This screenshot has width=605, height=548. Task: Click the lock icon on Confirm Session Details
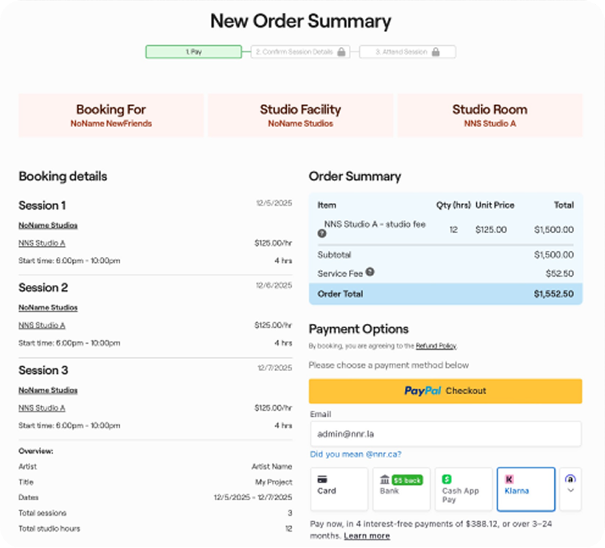[x=341, y=52]
